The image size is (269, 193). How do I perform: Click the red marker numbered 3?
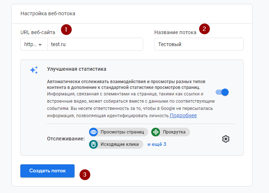(x=85, y=174)
